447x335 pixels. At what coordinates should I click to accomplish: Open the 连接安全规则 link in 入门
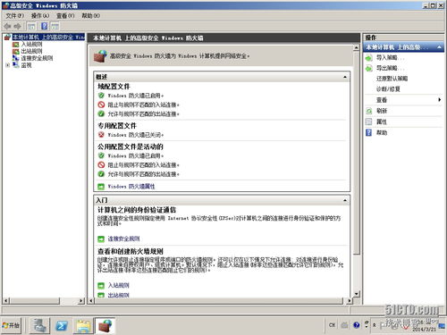click(x=123, y=239)
